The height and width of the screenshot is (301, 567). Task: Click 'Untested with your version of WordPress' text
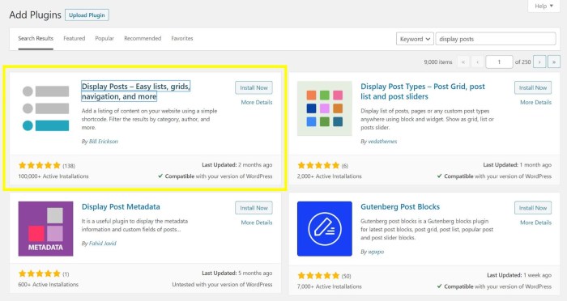[222, 285]
